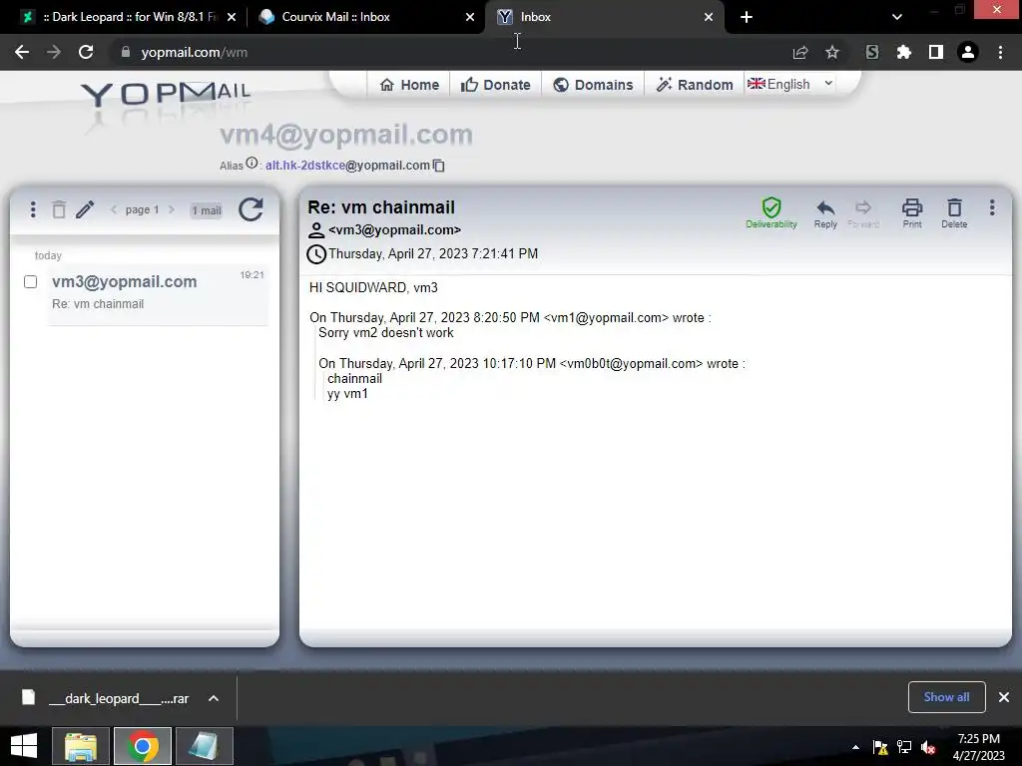The image size is (1022, 766).
Task: Show hidden system tray icons
Action: (855, 747)
